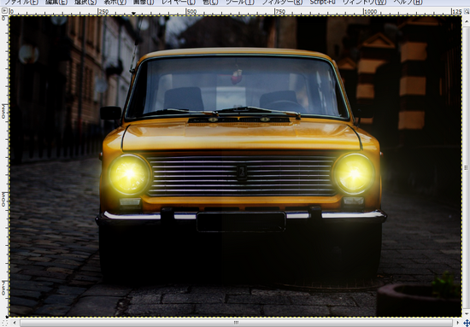This screenshot has width=470, height=327.
Task: Open the フィルター(R) menu
Action: [x=283, y=3]
